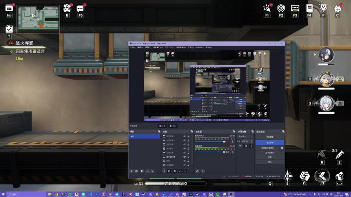Remove the selected scene with trash icon

point(136,171)
